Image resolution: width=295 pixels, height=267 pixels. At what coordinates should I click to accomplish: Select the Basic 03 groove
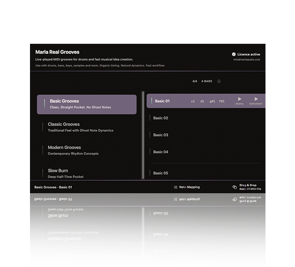point(206,135)
